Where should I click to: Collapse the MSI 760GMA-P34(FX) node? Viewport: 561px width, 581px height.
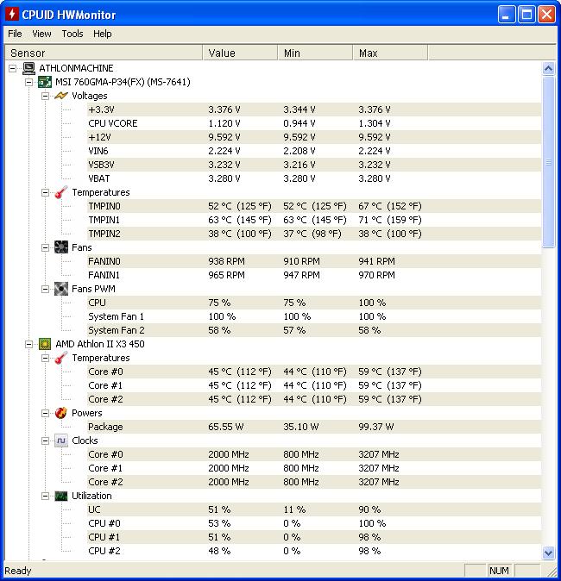(29, 82)
